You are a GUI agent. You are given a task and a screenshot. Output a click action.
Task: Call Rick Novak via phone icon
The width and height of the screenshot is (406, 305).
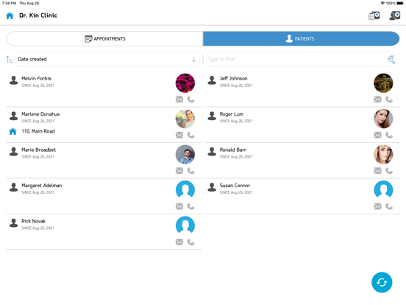click(190, 242)
